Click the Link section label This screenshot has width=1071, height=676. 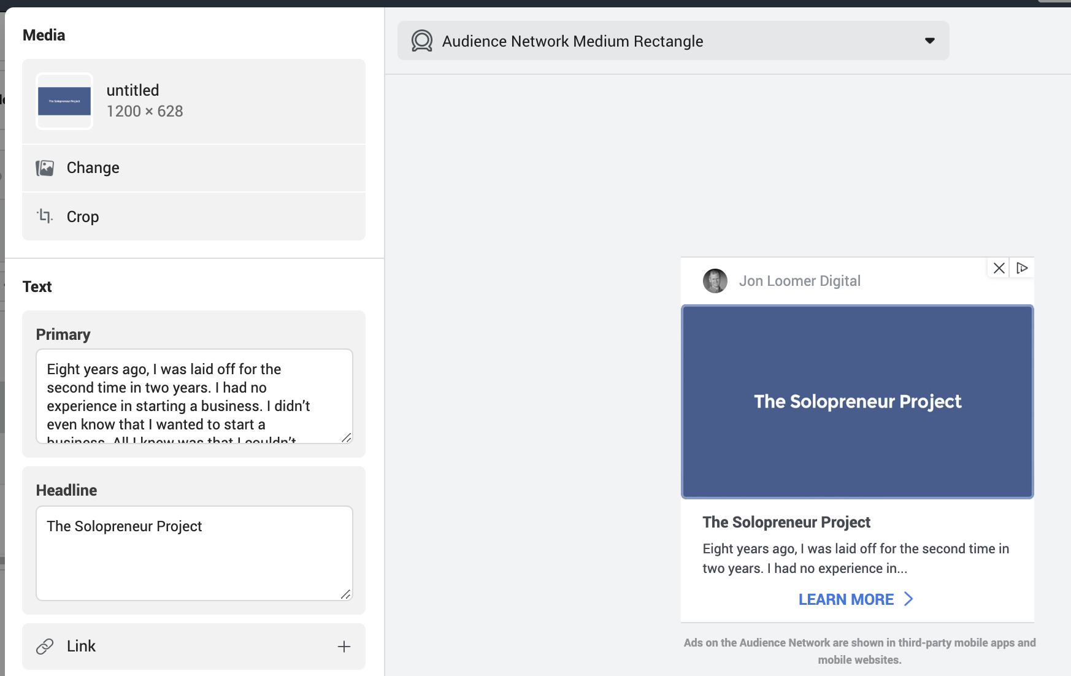[x=81, y=646]
